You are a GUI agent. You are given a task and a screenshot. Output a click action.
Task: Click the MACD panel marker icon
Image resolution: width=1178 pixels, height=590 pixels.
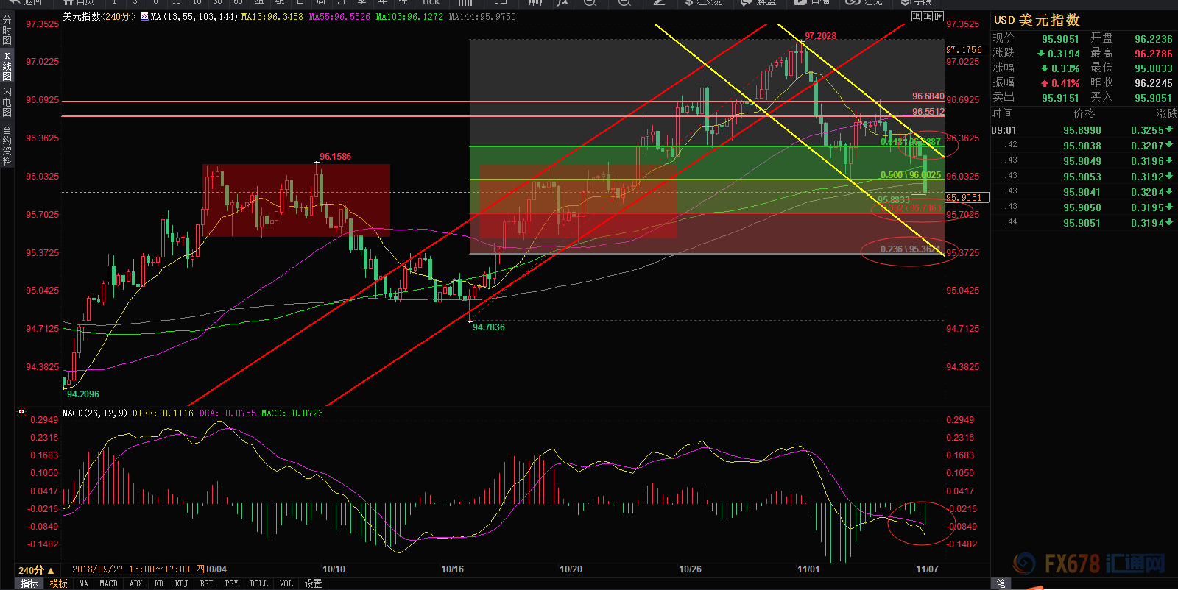point(21,412)
